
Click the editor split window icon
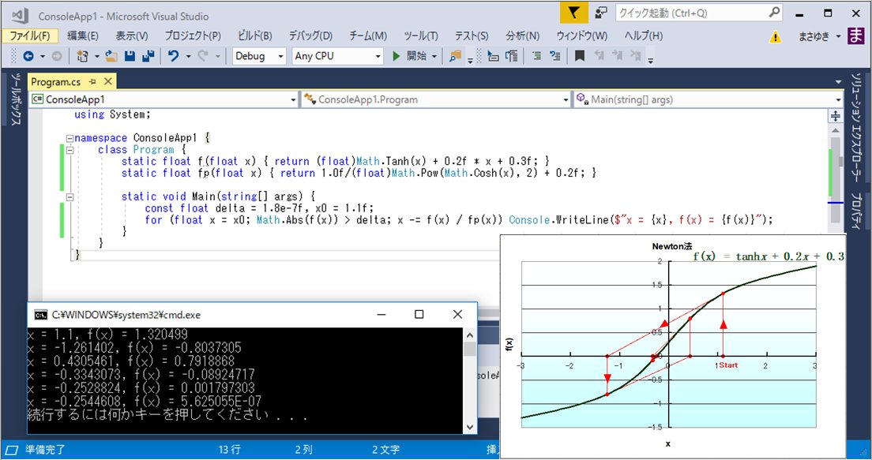[836, 115]
